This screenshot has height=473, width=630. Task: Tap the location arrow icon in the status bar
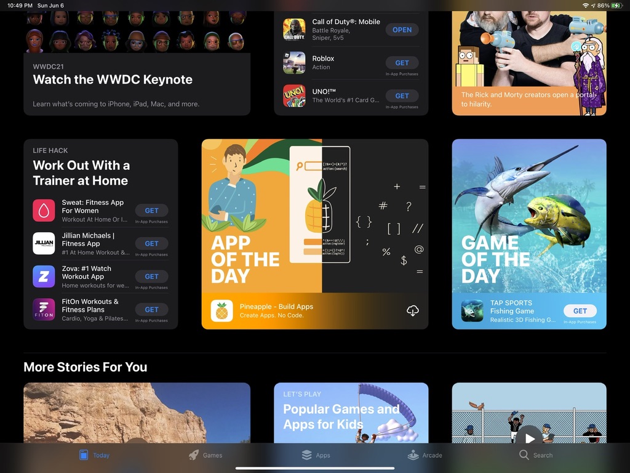click(593, 5)
